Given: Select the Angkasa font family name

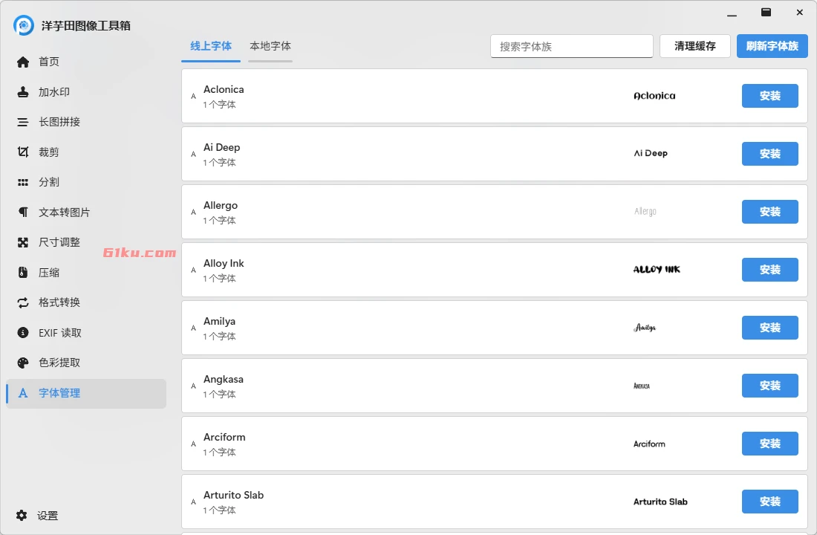Looking at the screenshot, I should 223,379.
